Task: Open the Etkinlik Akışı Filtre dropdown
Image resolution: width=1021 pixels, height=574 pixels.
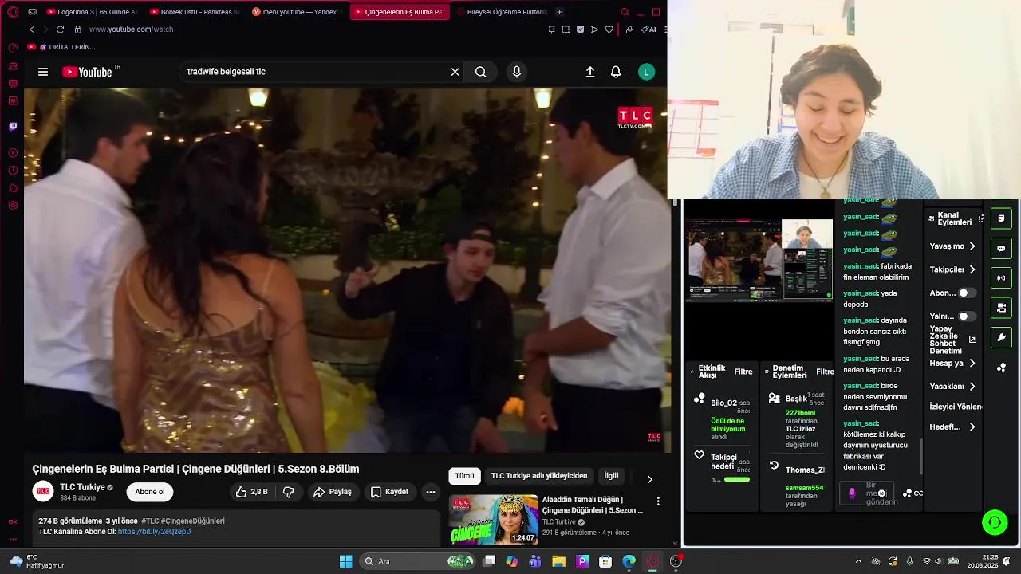Action: coord(743,372)
